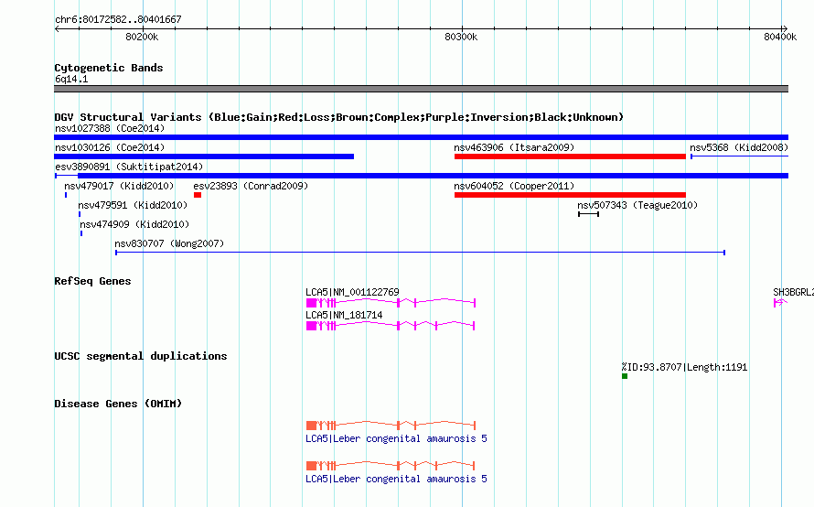Click the esv3890891 (Suktitipat2014) blue bar
This screenshot has height=507, width=814.
pos(421,176)
